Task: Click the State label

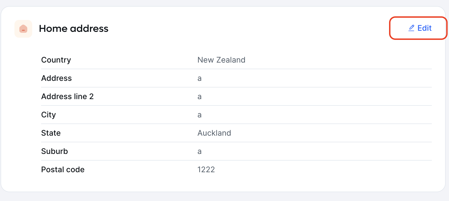Action: (x=51, y=133)
